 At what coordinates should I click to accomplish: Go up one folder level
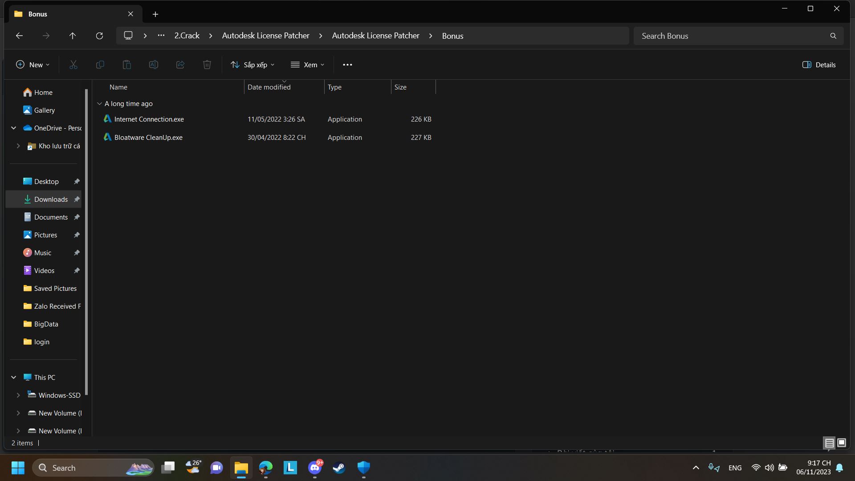[73, 36]
